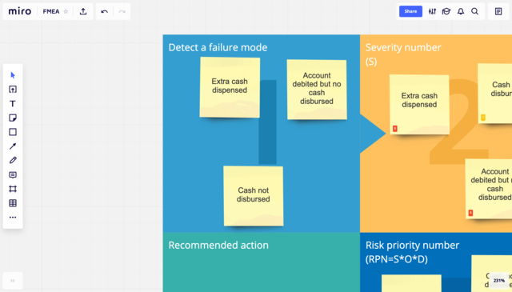The height and width of the screenshot is (292, 512).
Task: Select the 'Cash not disbursed' sticky note
Action: point(254,196)
